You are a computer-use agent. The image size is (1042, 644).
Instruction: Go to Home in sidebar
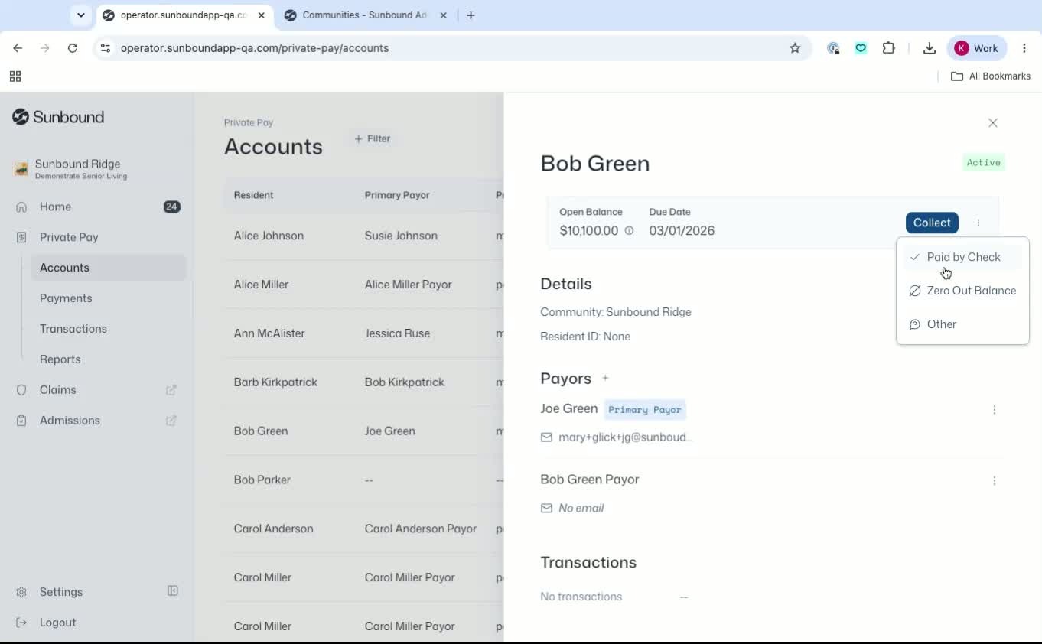tap(55, 207)
